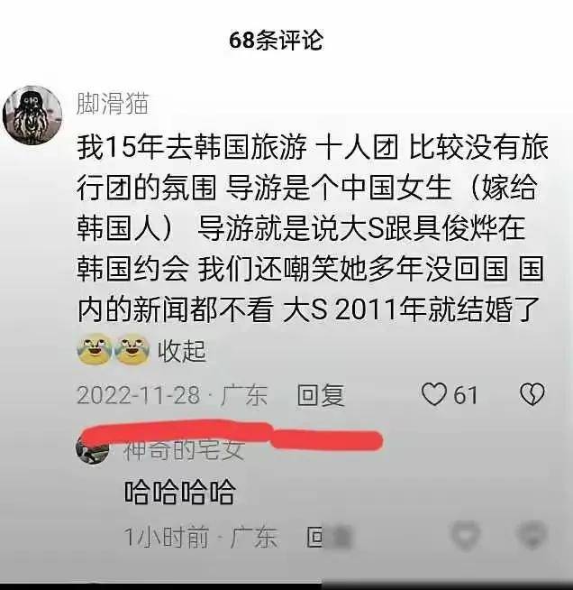Like the comment by 脚滑猫 with the heart icon
Viewport: 573px width, 590px height.
pyautogui.click(x=434, y=394)
